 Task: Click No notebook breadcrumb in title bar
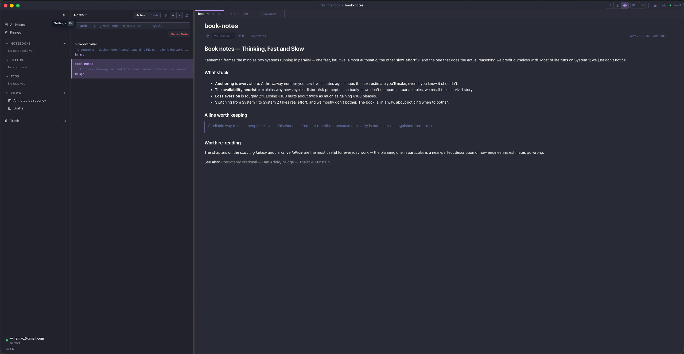coord(330,5)
